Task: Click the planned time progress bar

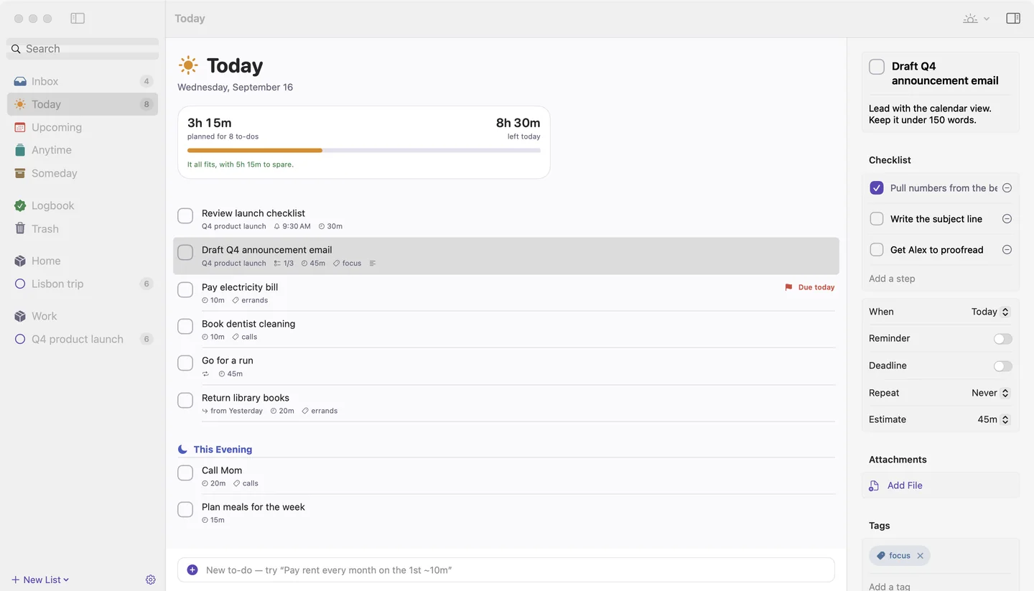Action: 364,150
